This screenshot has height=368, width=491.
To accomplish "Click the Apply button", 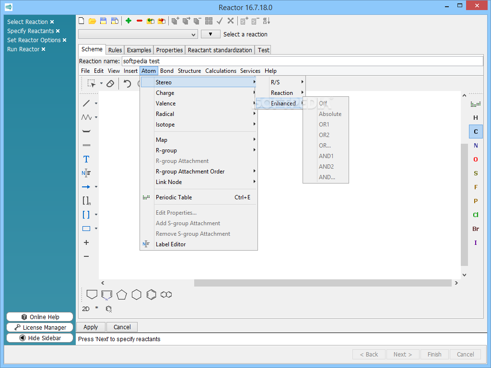I will 91,327.
